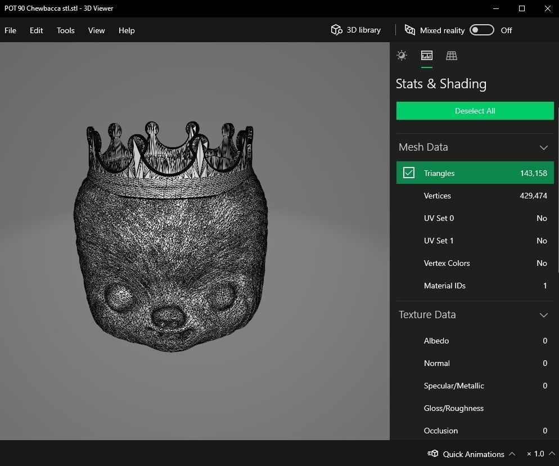Open the Environment & Lighting tab icon
This screenshot has height=466, width=559.
pos(402,55)
